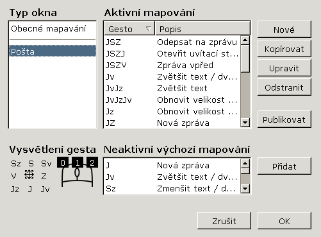Remove mapping with Odstranit button

coord(284,87)
